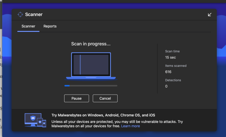Click the "Items scanned" label
Screen dimensions: 226x137
pos(176,66)
